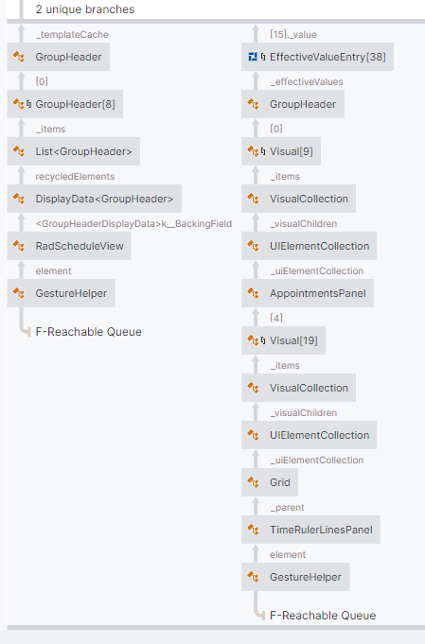Click icon of GroupHeader under _templateCache
Viewport: 425px width, 644px height.
(19, 57)
